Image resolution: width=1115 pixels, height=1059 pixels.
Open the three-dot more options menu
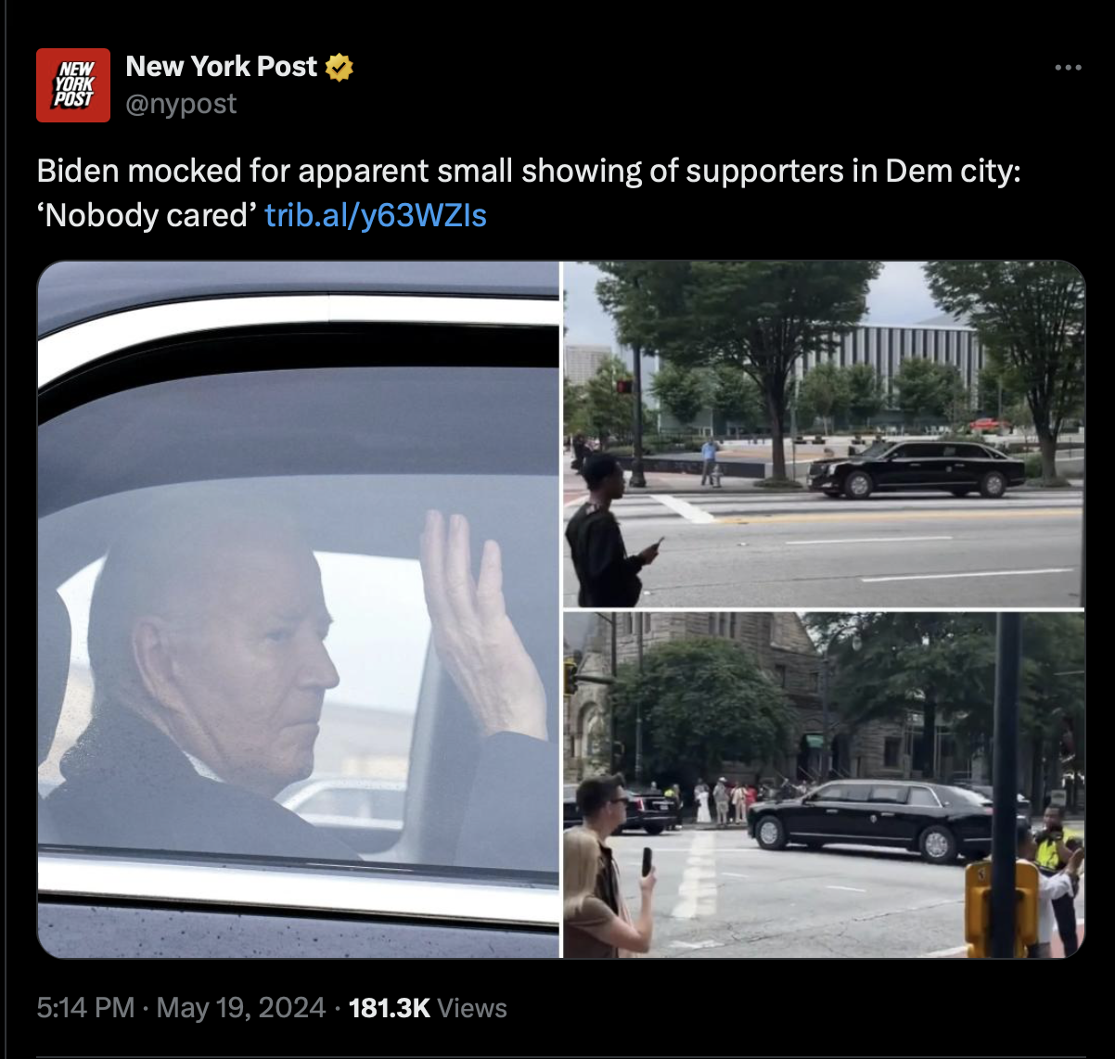tap(1068, 68)
